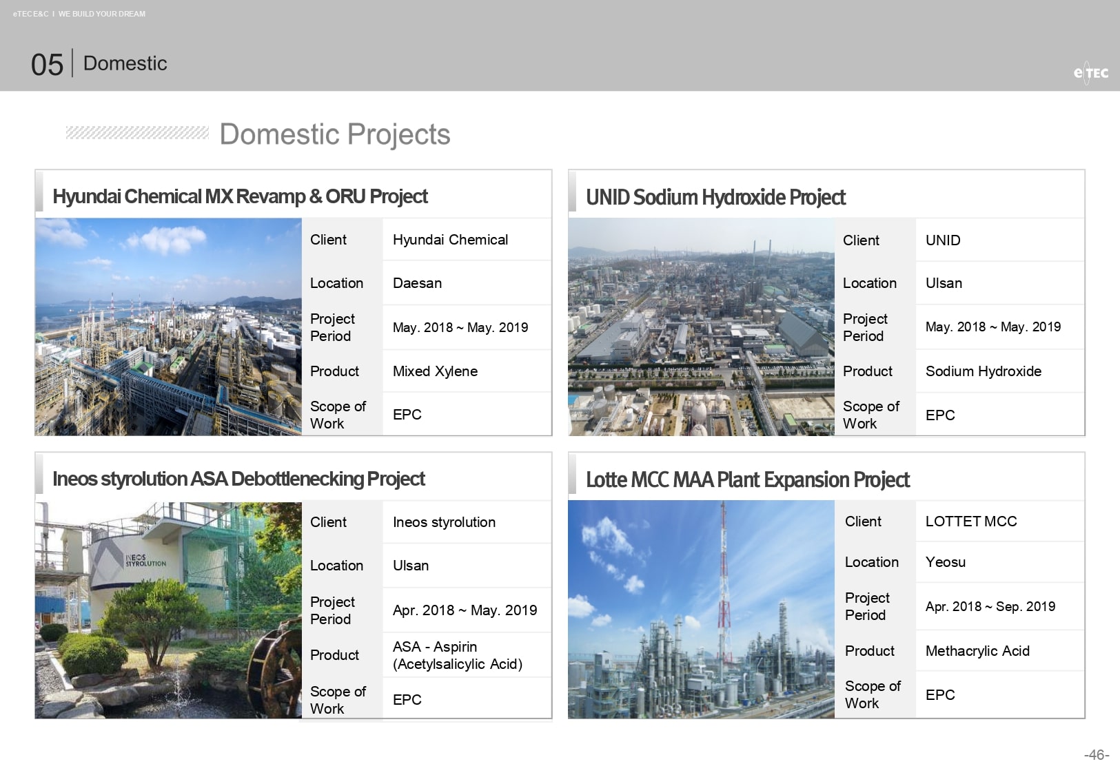Open the Ineos Styrolution building photo
This screenshot has height=775, width=1120.
168,610
